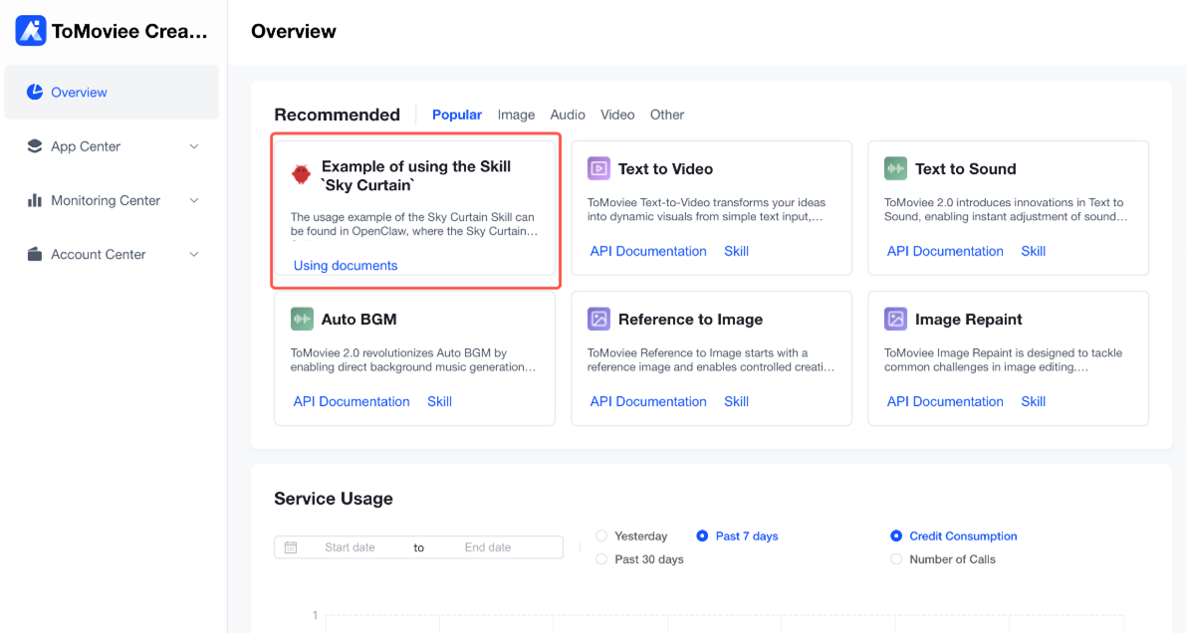
Task: Click the Start date input field
Action: pos(350,547)
